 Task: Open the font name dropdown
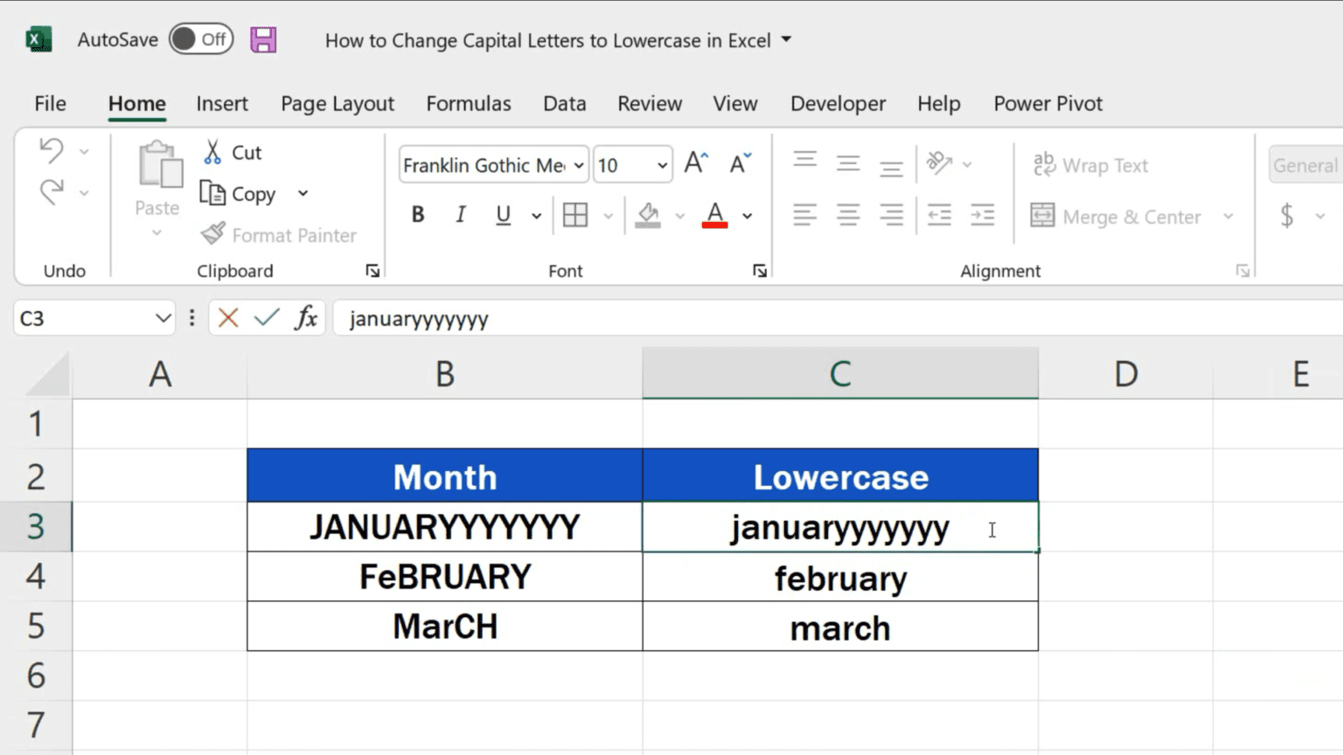(577, 164)
